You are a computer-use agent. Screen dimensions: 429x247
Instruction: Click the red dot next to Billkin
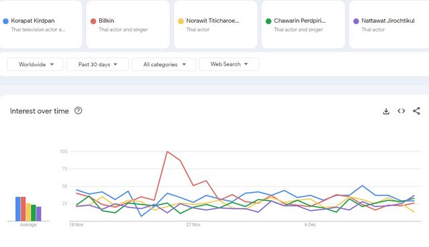click(93, 21)
